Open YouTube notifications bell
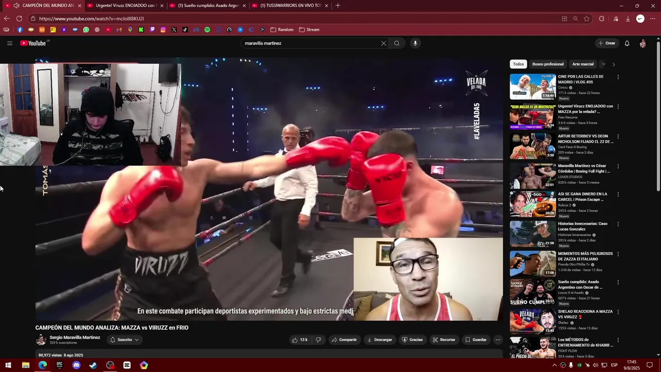661x372 pixels. coord(627,43)
